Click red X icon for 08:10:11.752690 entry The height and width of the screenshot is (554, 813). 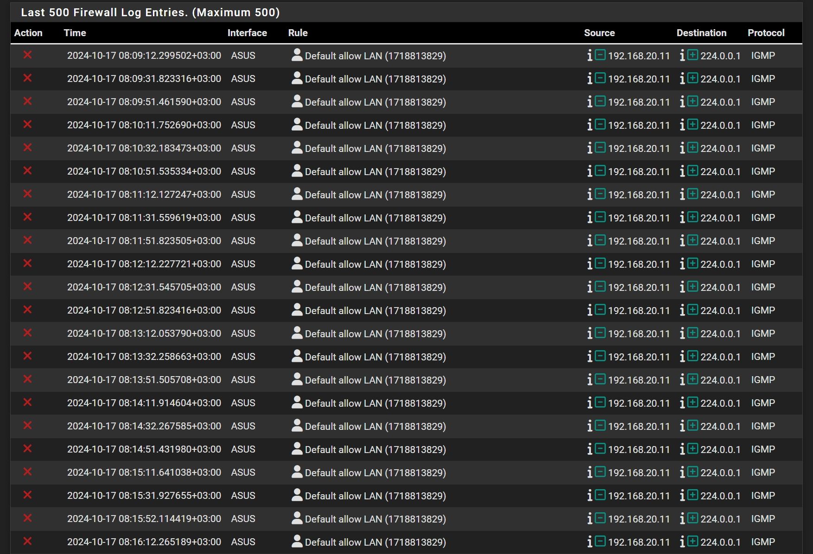pyautogui.click(x=28, y=124)
